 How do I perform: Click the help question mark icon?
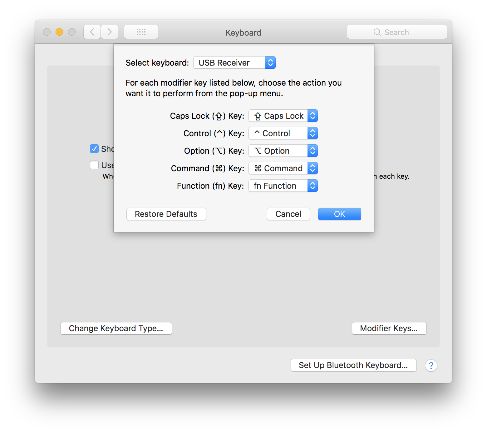point(431,365)
